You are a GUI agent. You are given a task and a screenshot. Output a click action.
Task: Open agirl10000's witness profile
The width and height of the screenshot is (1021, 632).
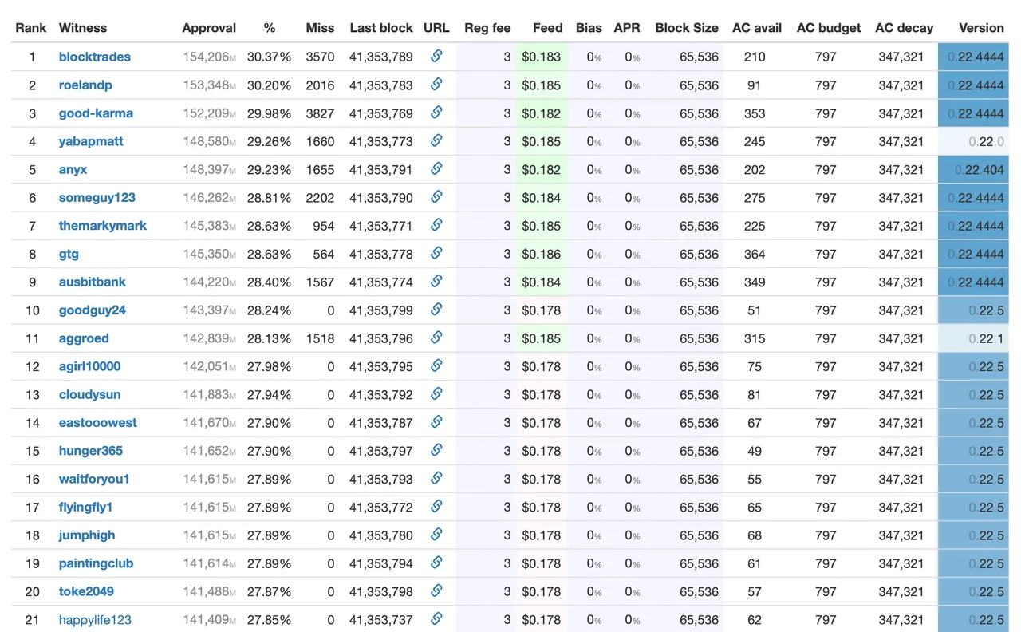[90, 366]
